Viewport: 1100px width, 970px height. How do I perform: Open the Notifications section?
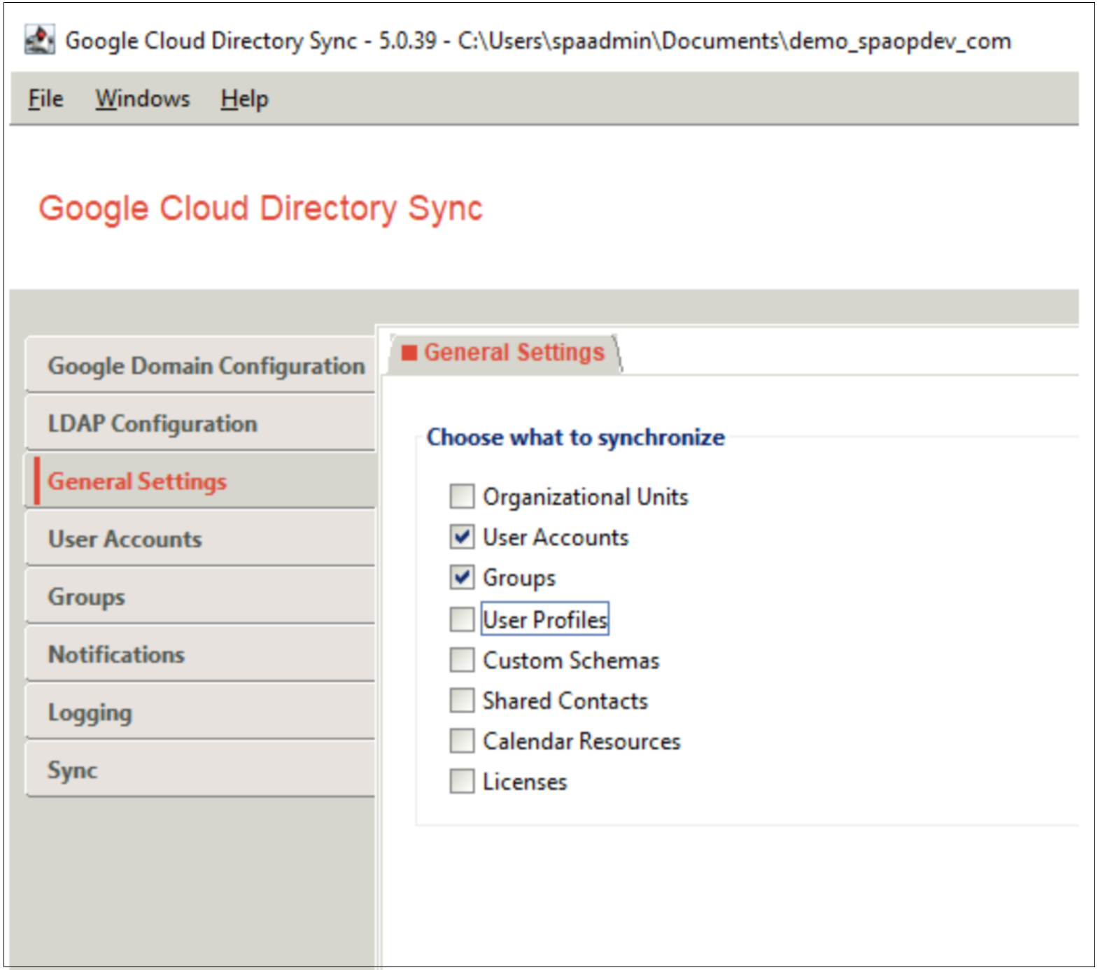[116, 654]
